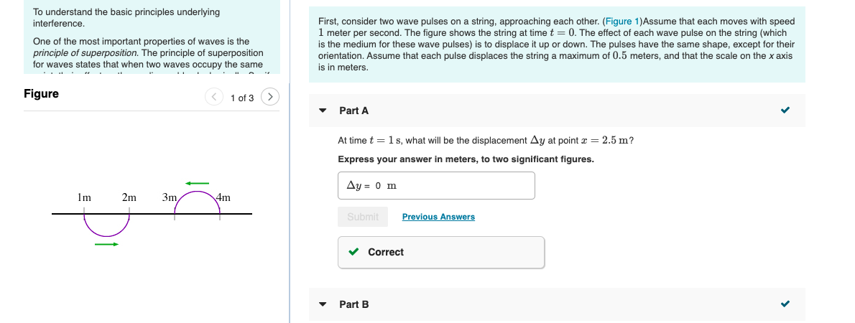The image size is (855, 323).
Task: Focus the Δy answer input field
Action: click(436, 185)
